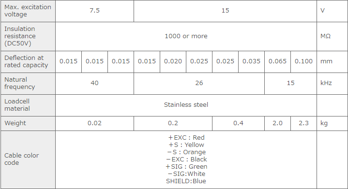The image size is (348, 189).
Task: Click the Loadcell material row header
Action: 28,105
